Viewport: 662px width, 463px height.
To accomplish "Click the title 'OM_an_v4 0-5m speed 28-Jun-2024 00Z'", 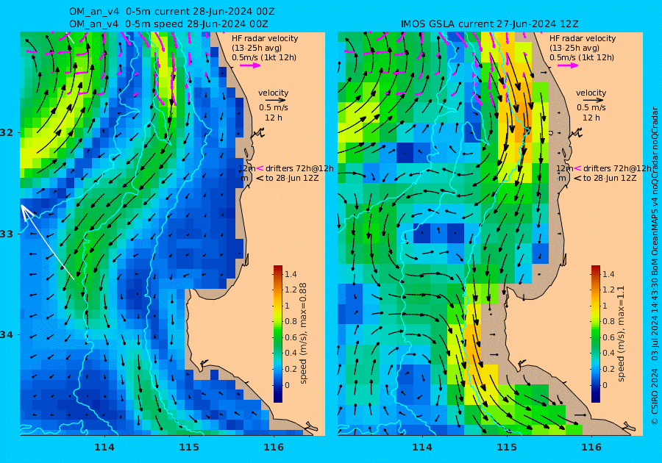I will [x=168, y=24].
